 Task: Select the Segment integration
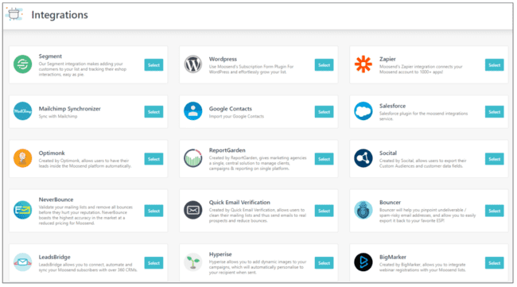coord(154,65)
